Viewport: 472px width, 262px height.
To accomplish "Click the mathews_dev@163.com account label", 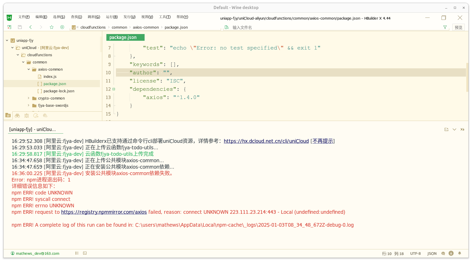I will [38, 253].
